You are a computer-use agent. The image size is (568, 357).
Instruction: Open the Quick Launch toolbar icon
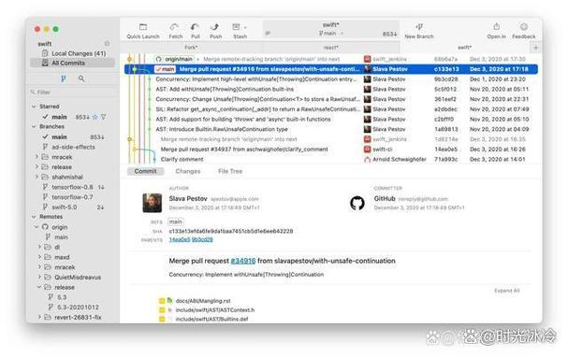pyautogui.click(x=143, y=27)
